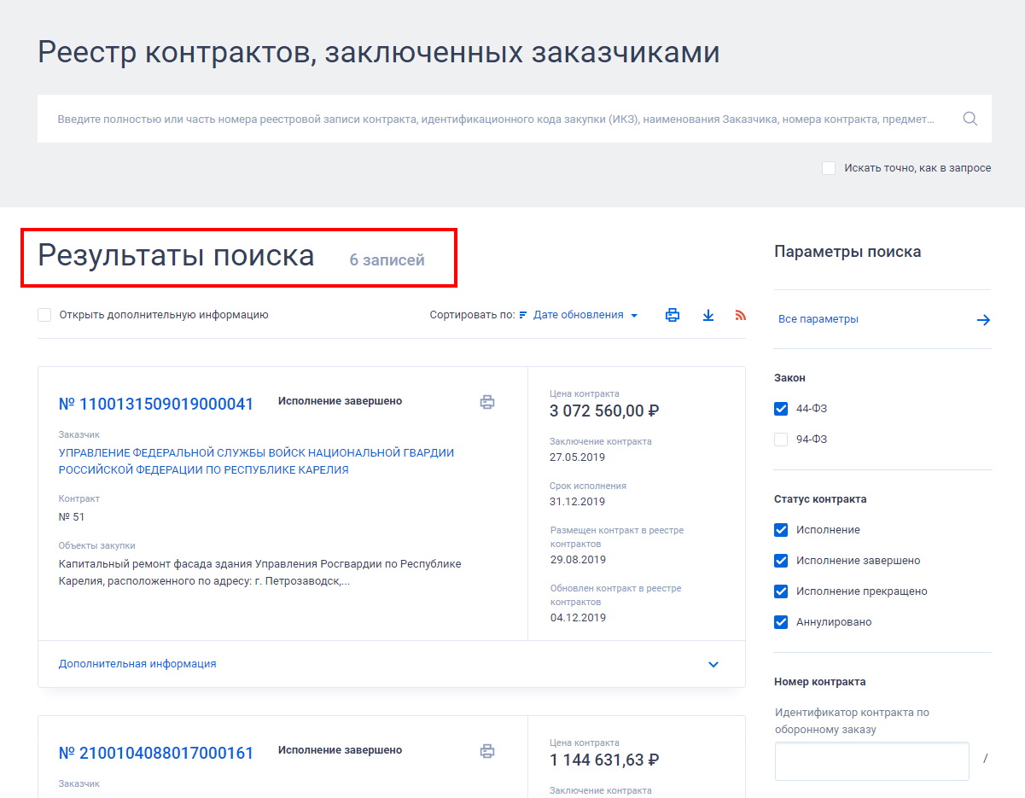Click the Дополнительная информация link
The width and height of the screenshot is (1025, 798).
pyautogui.click(x=137, y=664)
